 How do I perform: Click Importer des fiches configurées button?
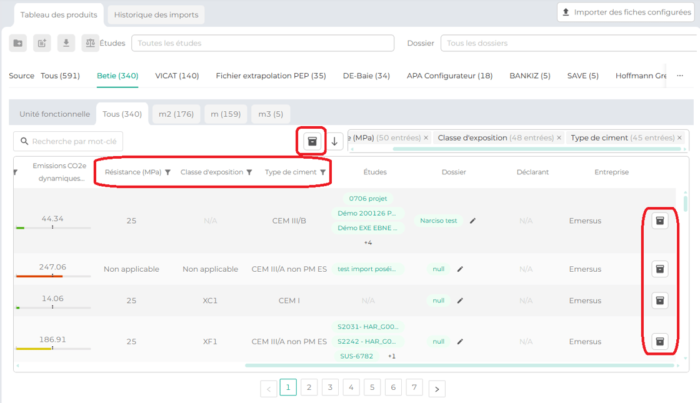coord(626,12)
